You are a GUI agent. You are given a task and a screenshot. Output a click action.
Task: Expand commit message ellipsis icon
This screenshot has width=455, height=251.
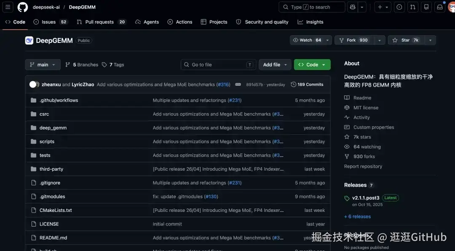(x=238, y=84)
